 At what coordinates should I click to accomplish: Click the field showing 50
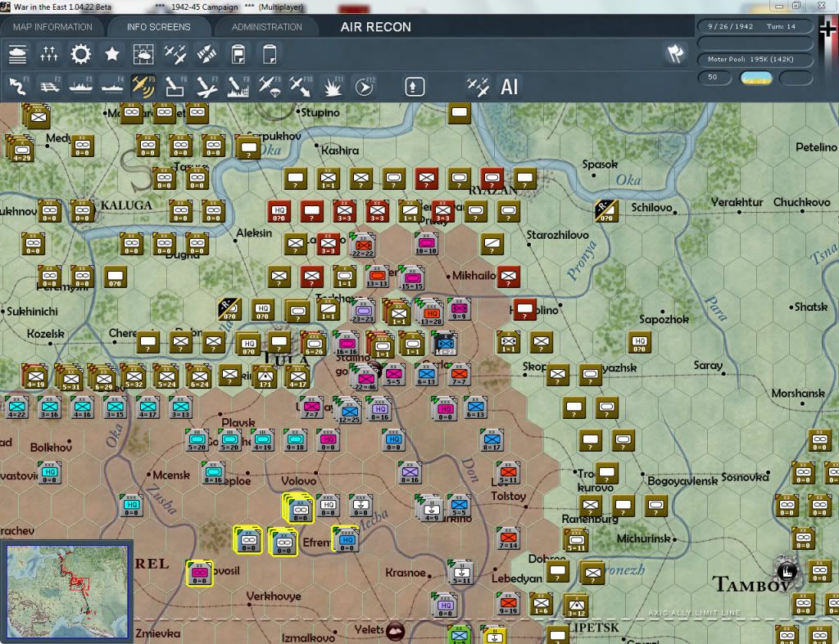click(x=714, y=78)
